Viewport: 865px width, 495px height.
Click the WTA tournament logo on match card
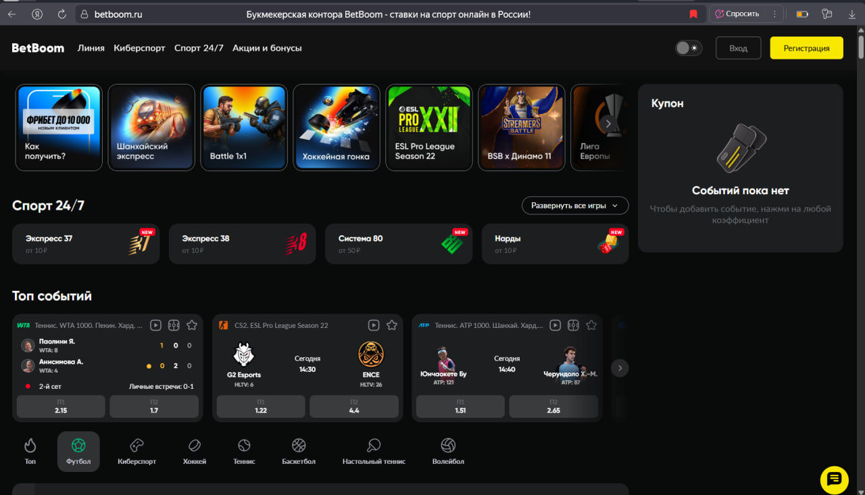[x=24, y=325]
